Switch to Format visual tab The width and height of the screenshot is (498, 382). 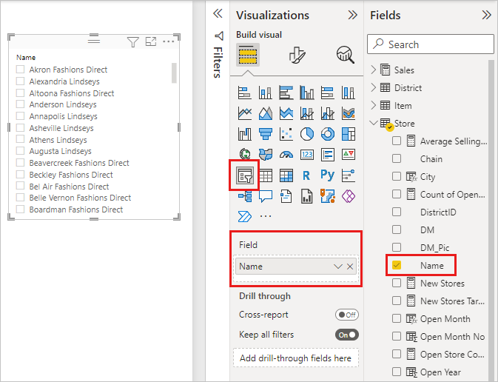tap(297, 56)
